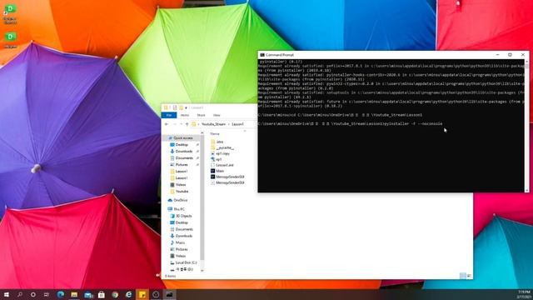Open Quick Access Toolbar customize dropdown
Screen dimensions: 533x300
pyautogui.click(x=186, y=107)
